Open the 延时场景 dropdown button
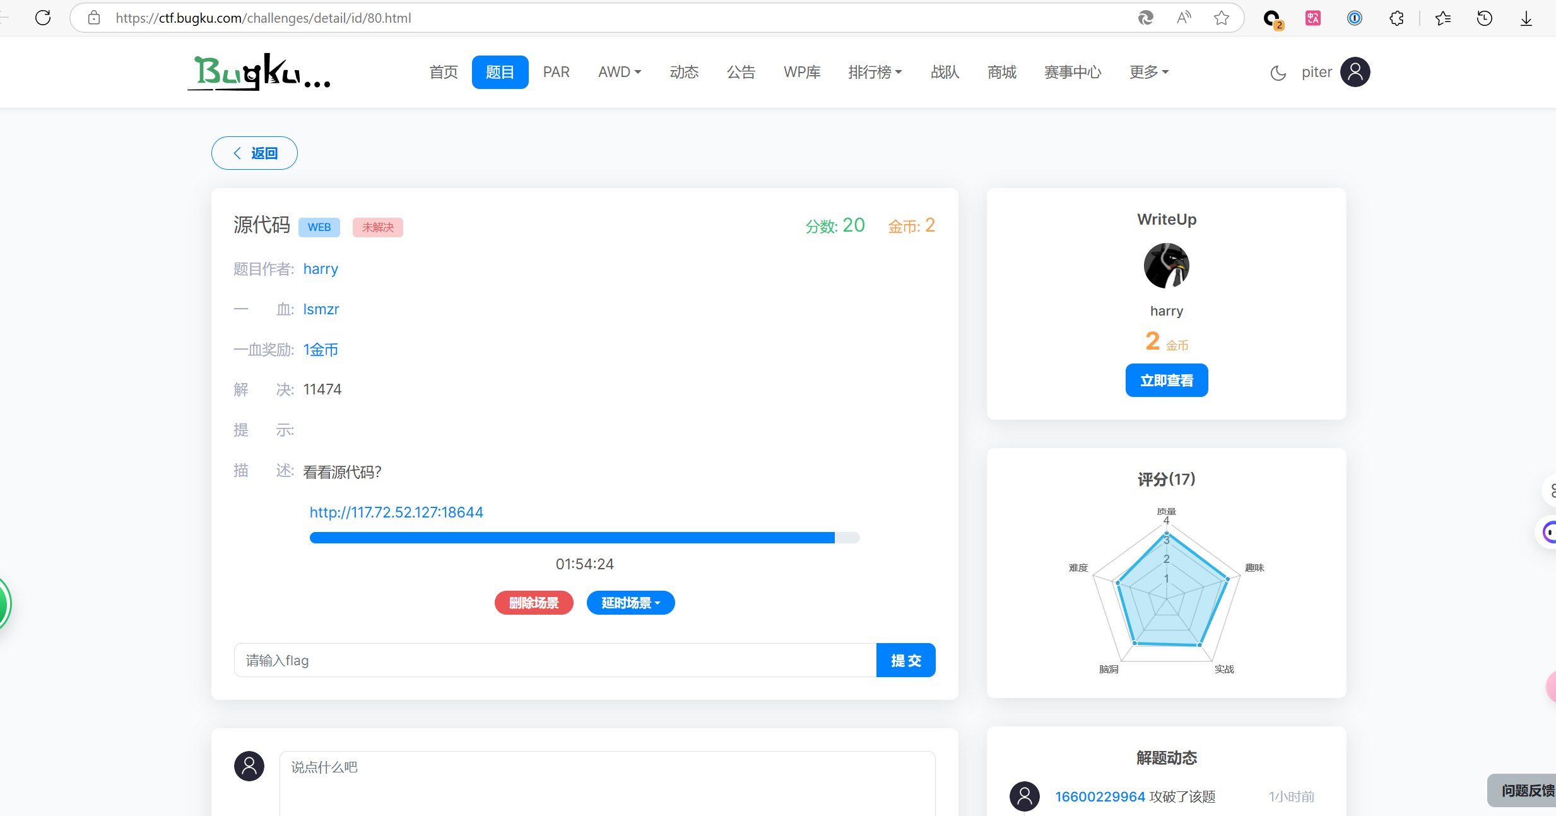The height and width of the screenshot is (816, 1556). (630, 603)
